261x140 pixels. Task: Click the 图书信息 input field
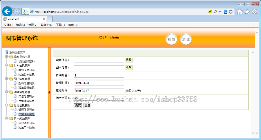pos(99,68)
